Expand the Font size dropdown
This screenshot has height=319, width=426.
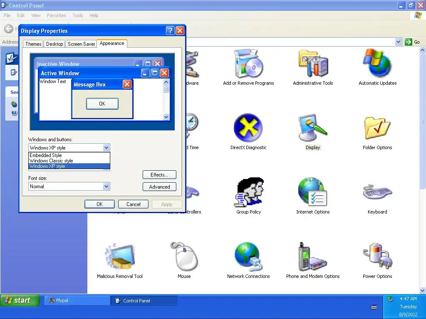point(106,186)
